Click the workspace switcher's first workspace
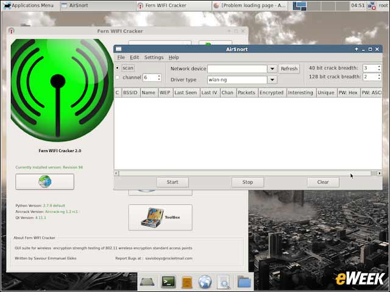 tap(299, 5)
